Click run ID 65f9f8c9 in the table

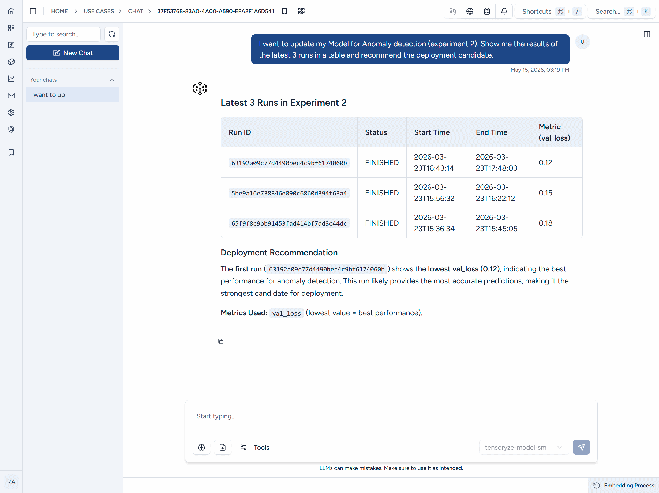(x=289, y=223)
